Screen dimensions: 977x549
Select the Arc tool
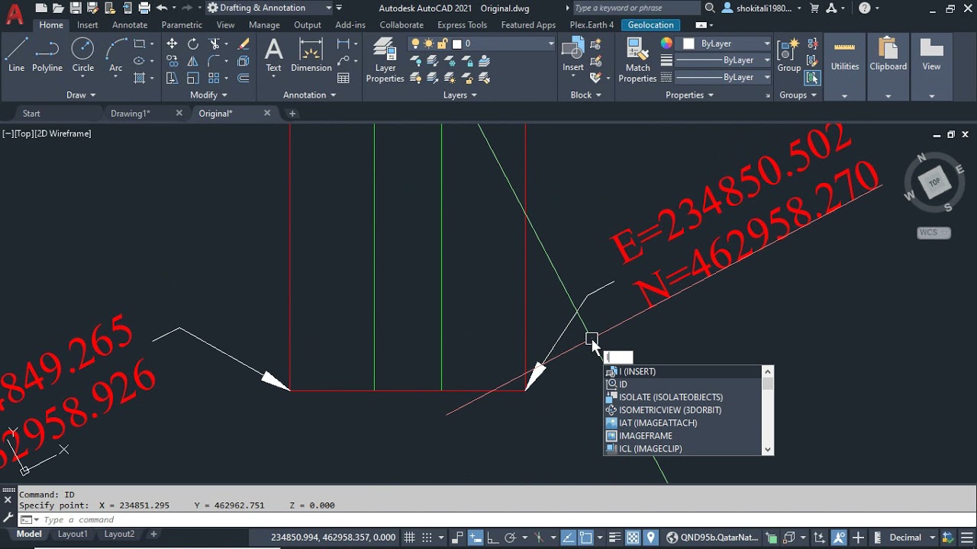(x=115, y=56)
